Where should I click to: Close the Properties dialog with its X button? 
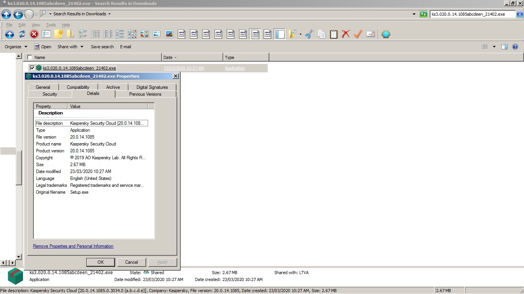pyautogui.click(x=176, y=76)
